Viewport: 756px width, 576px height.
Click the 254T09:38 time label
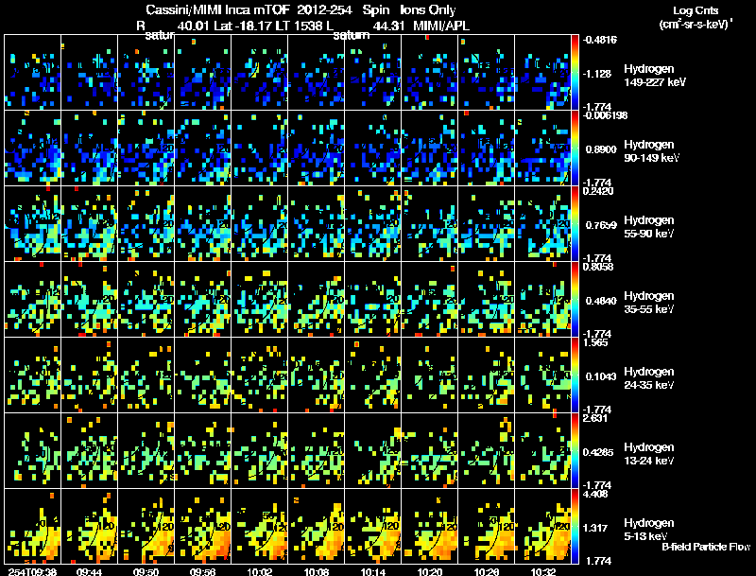[x=32, y=571]
